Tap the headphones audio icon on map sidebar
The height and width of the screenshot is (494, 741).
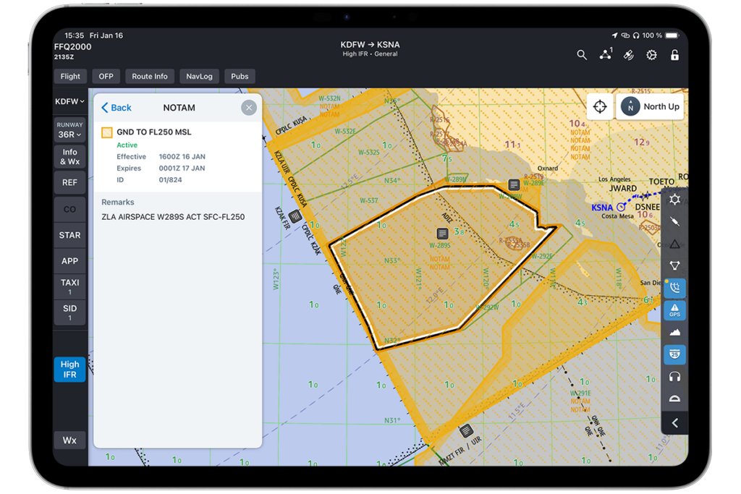(x=674, y=376)
